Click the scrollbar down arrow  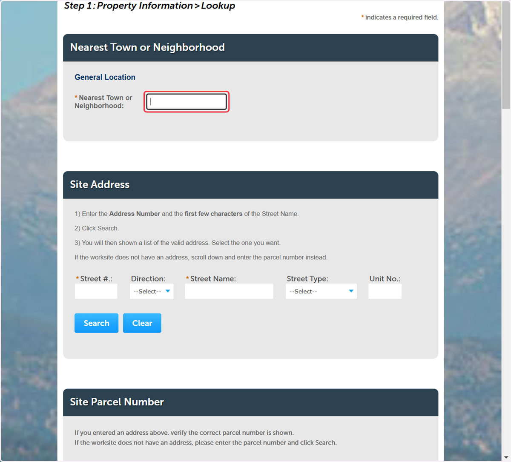click(506, 457)
